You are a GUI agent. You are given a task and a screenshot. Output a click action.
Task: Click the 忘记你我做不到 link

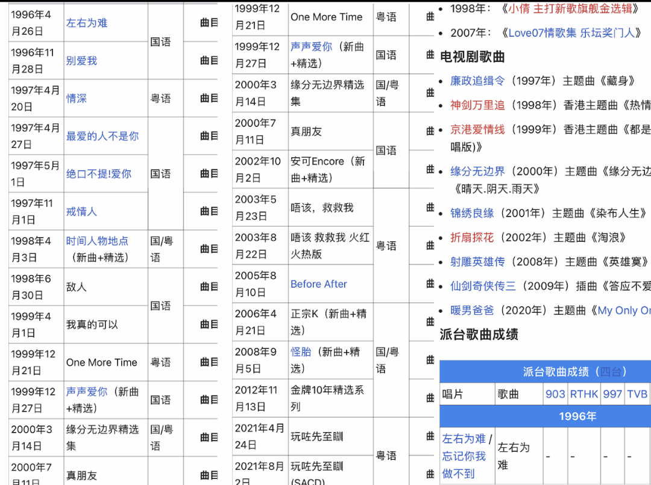pos(464,465)
